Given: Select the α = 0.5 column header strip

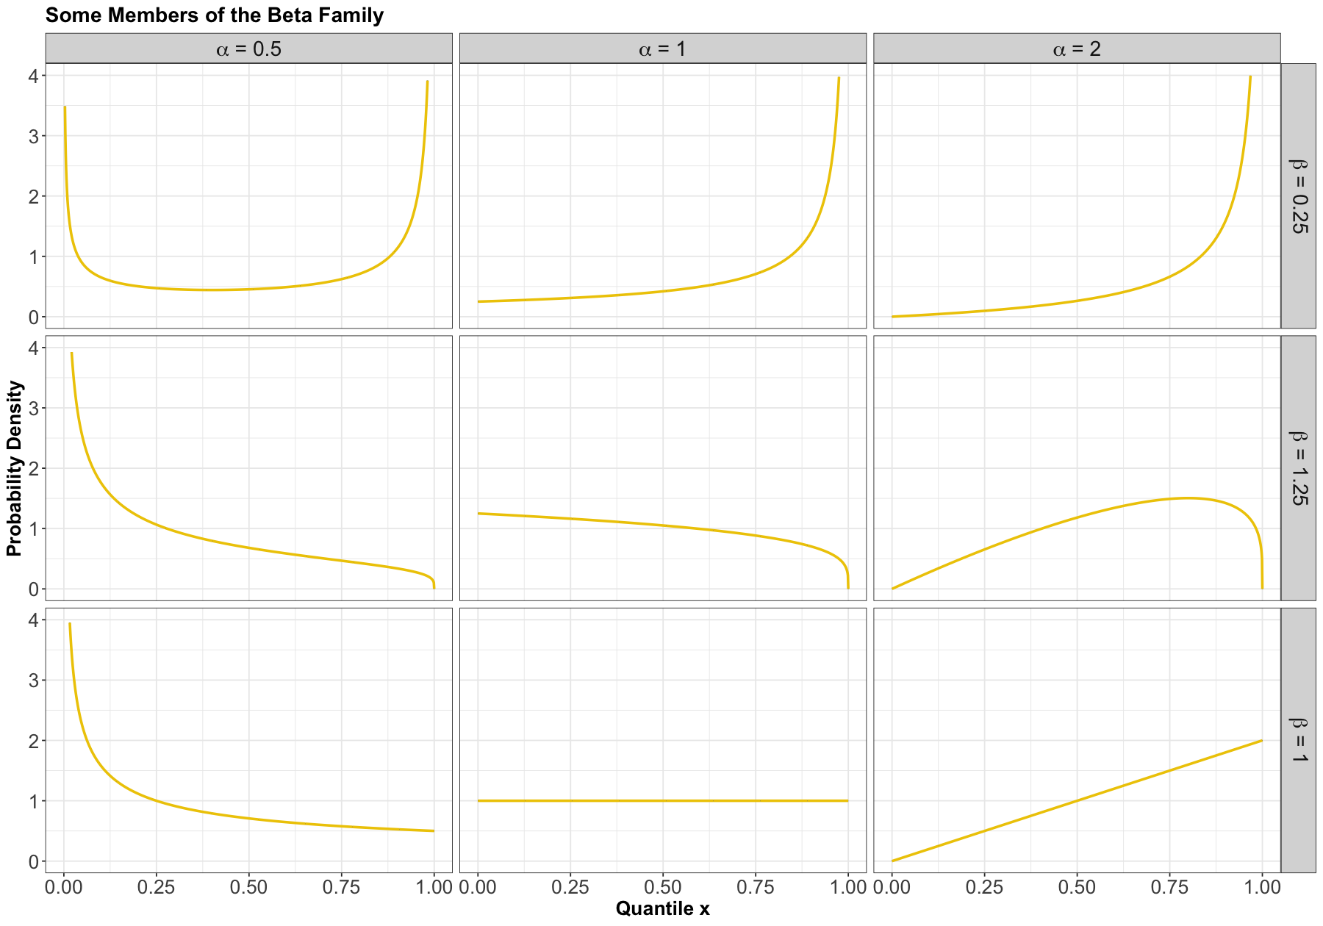Looking at the screenshot, I should click(248, 49).
